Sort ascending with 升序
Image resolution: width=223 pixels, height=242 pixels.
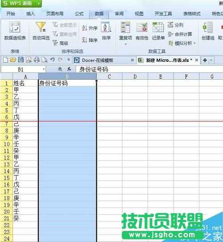coord(90,28)
